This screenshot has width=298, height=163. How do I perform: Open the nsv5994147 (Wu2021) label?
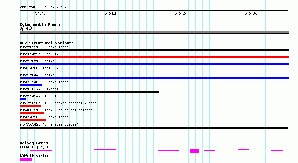(x=39, y=96)
